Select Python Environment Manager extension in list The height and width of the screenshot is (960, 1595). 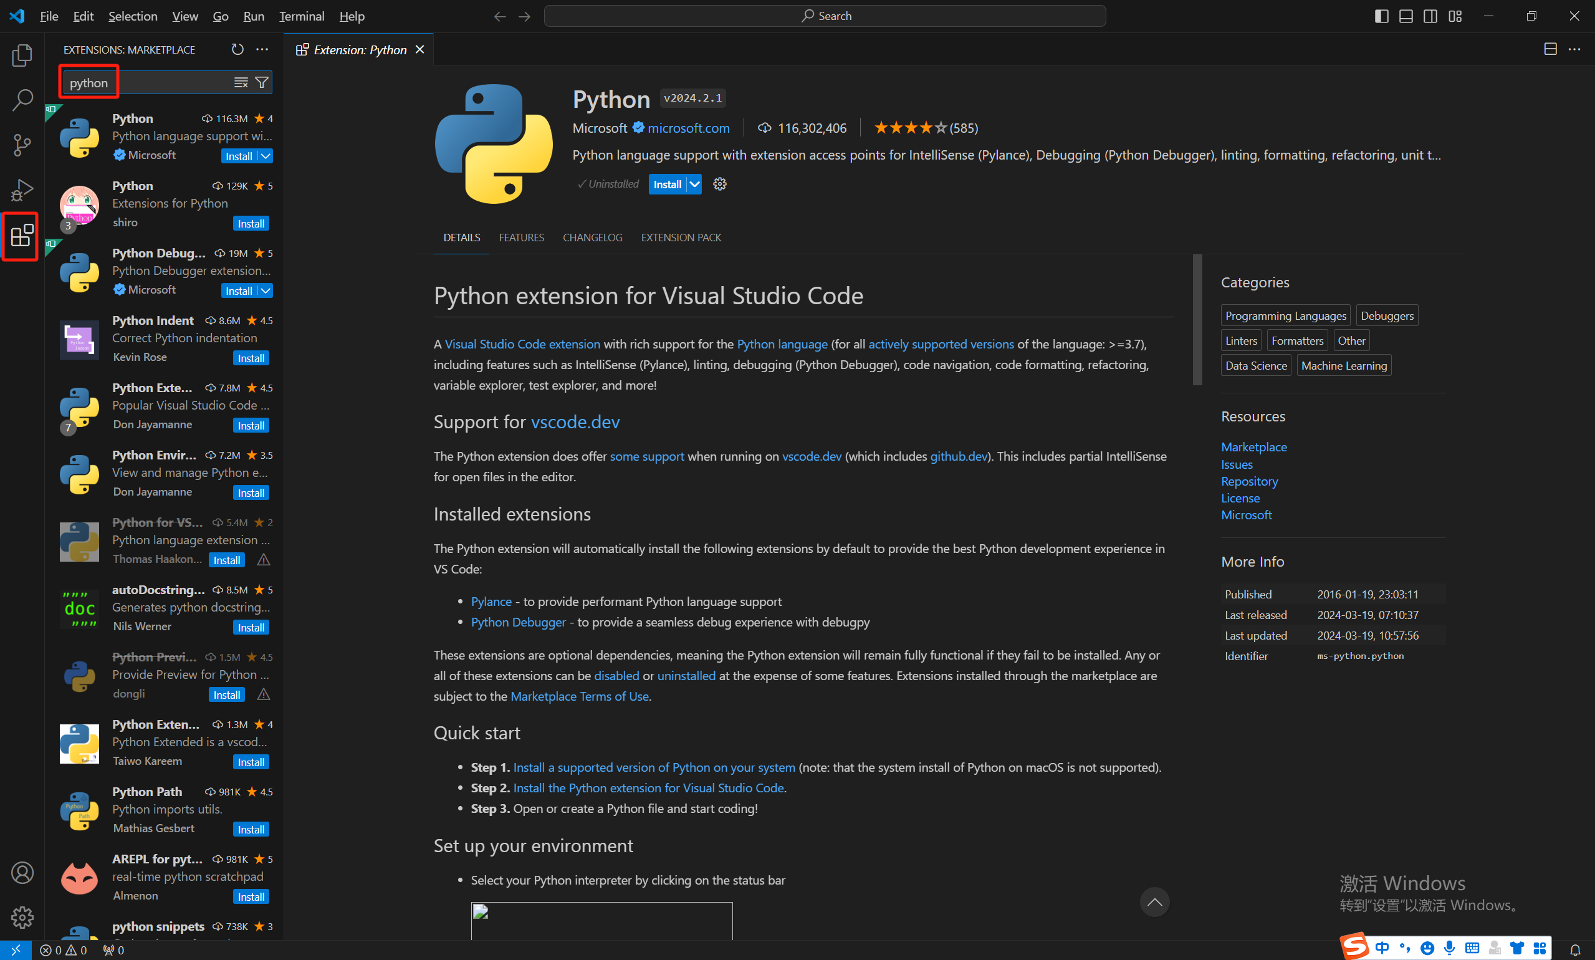[165, 474]
